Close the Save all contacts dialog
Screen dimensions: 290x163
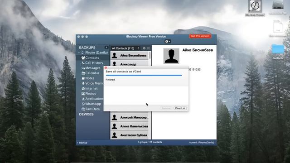pos(106,68)
